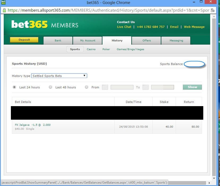Select the From date range radio button

click(x=87, y=87)
